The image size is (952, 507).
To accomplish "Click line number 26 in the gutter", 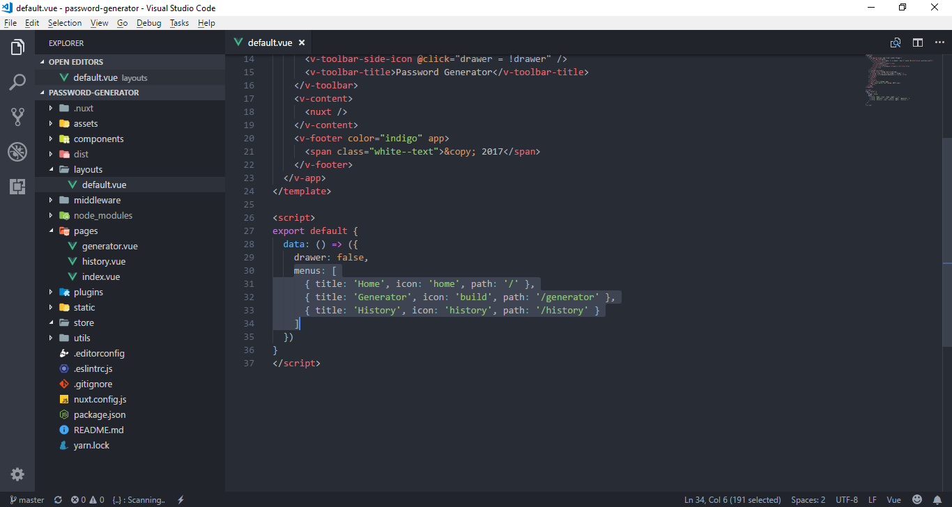I will coord(249,217).
